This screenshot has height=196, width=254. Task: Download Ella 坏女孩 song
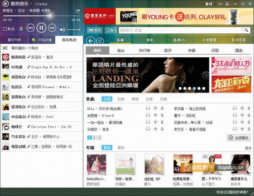(162, 108)
